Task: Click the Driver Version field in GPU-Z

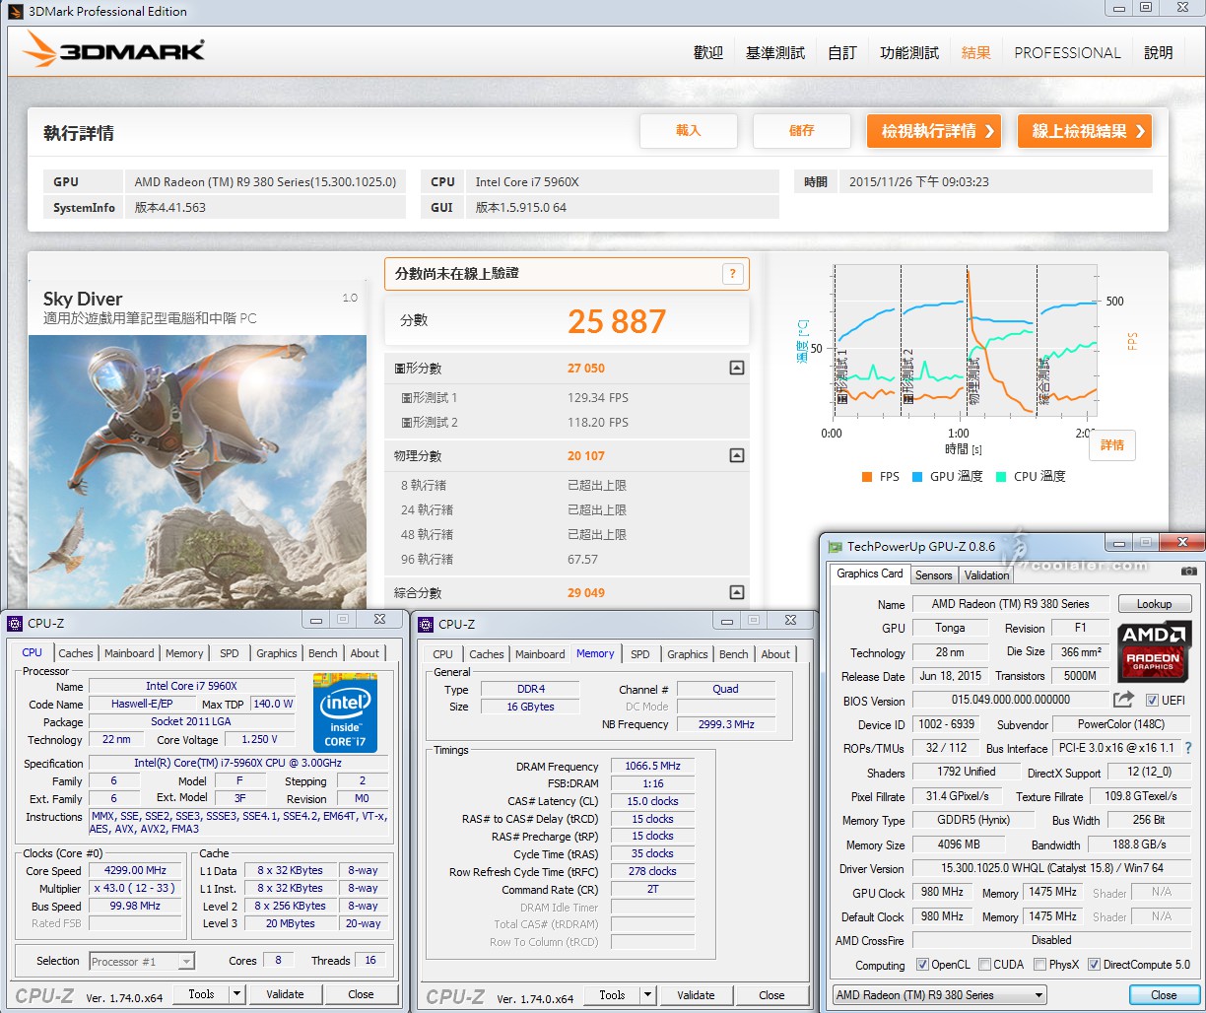Action: (x=1052, y=868)
